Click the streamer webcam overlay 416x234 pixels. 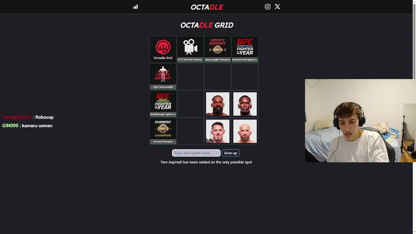[360, 121]
